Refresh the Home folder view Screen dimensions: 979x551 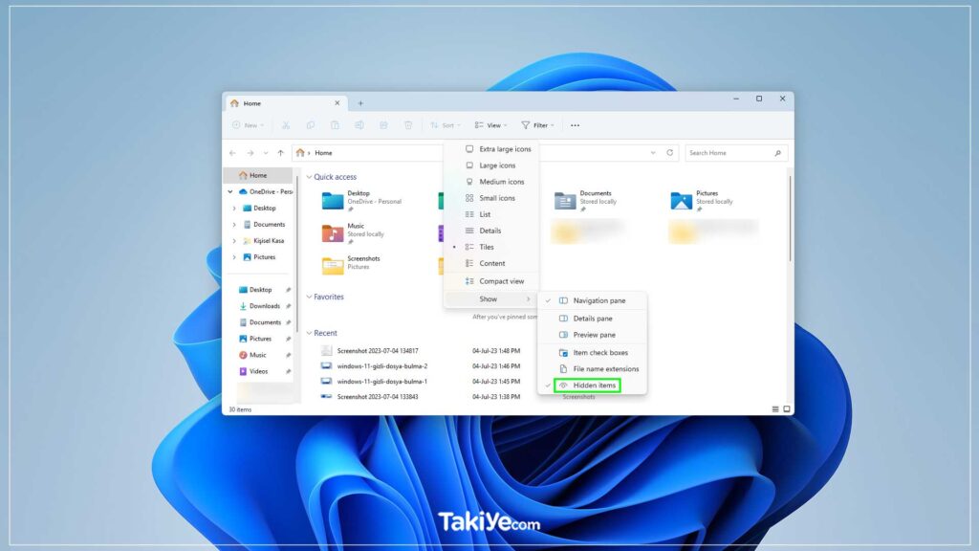[670, 152]
